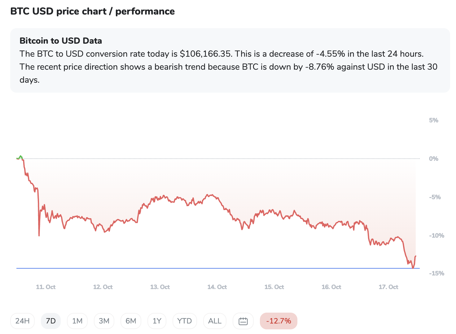Click the Bitcoin to USD Data heading
The image size is (456, 334).
tap(61, 41)
